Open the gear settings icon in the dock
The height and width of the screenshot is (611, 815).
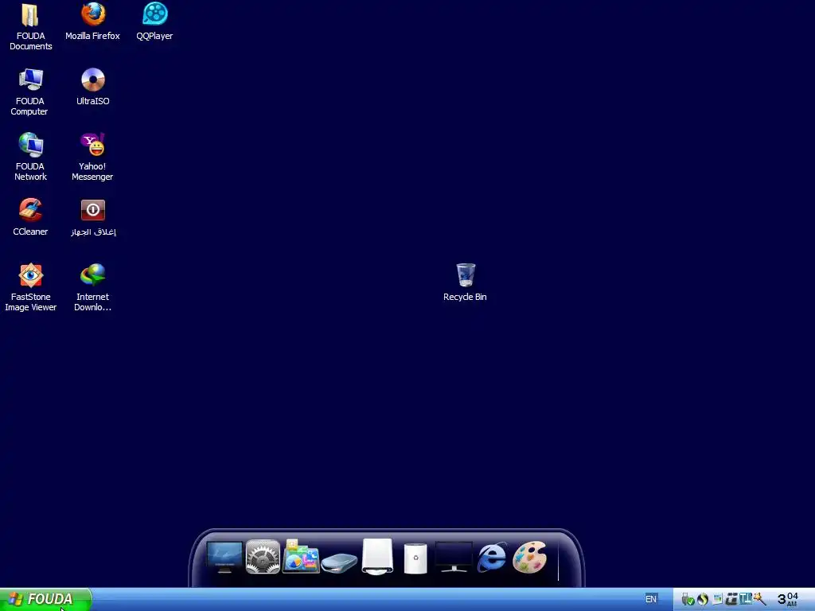(263, 557)
